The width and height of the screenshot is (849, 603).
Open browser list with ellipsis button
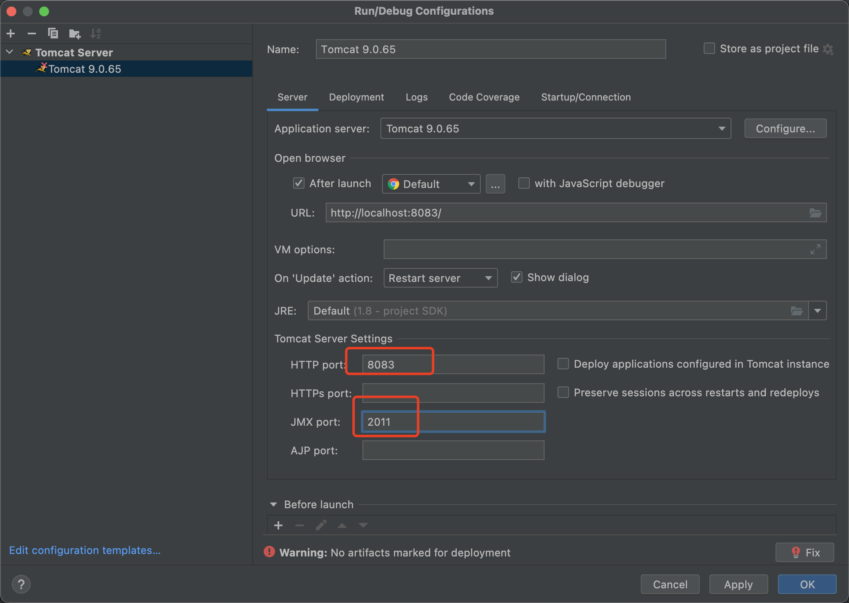click(496, 184)
